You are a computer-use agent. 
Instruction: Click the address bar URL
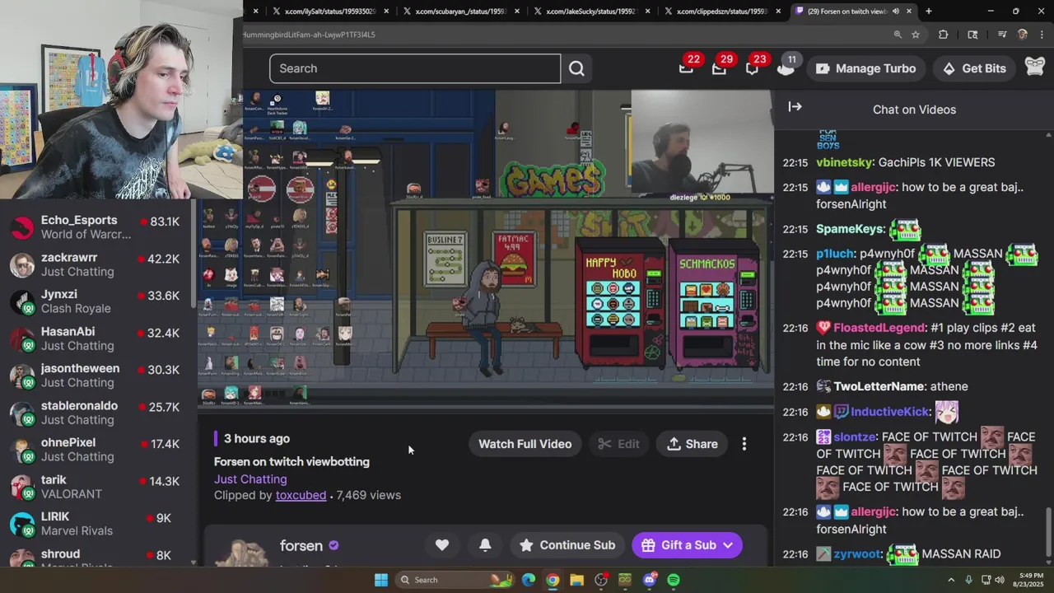click(x=309, y=35)
